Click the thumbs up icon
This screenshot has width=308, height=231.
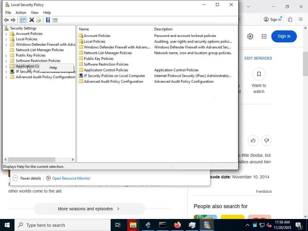(253, 140)
